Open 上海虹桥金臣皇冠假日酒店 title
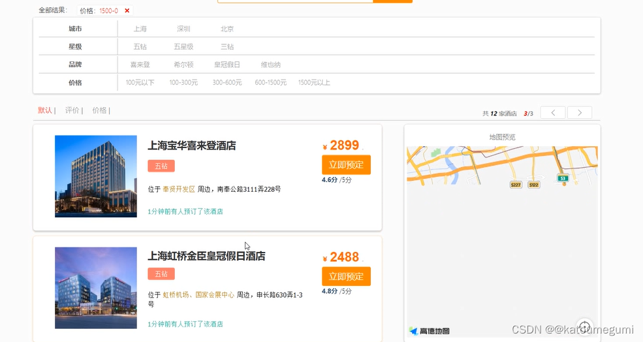 click(x=206, y=256)
